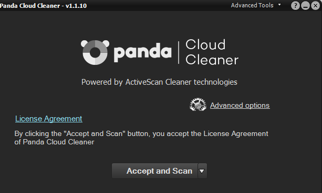Screen dimensions: 322x193
Task: Close the Panda Cloud Cleaner window
Action: tap(315, 6)
